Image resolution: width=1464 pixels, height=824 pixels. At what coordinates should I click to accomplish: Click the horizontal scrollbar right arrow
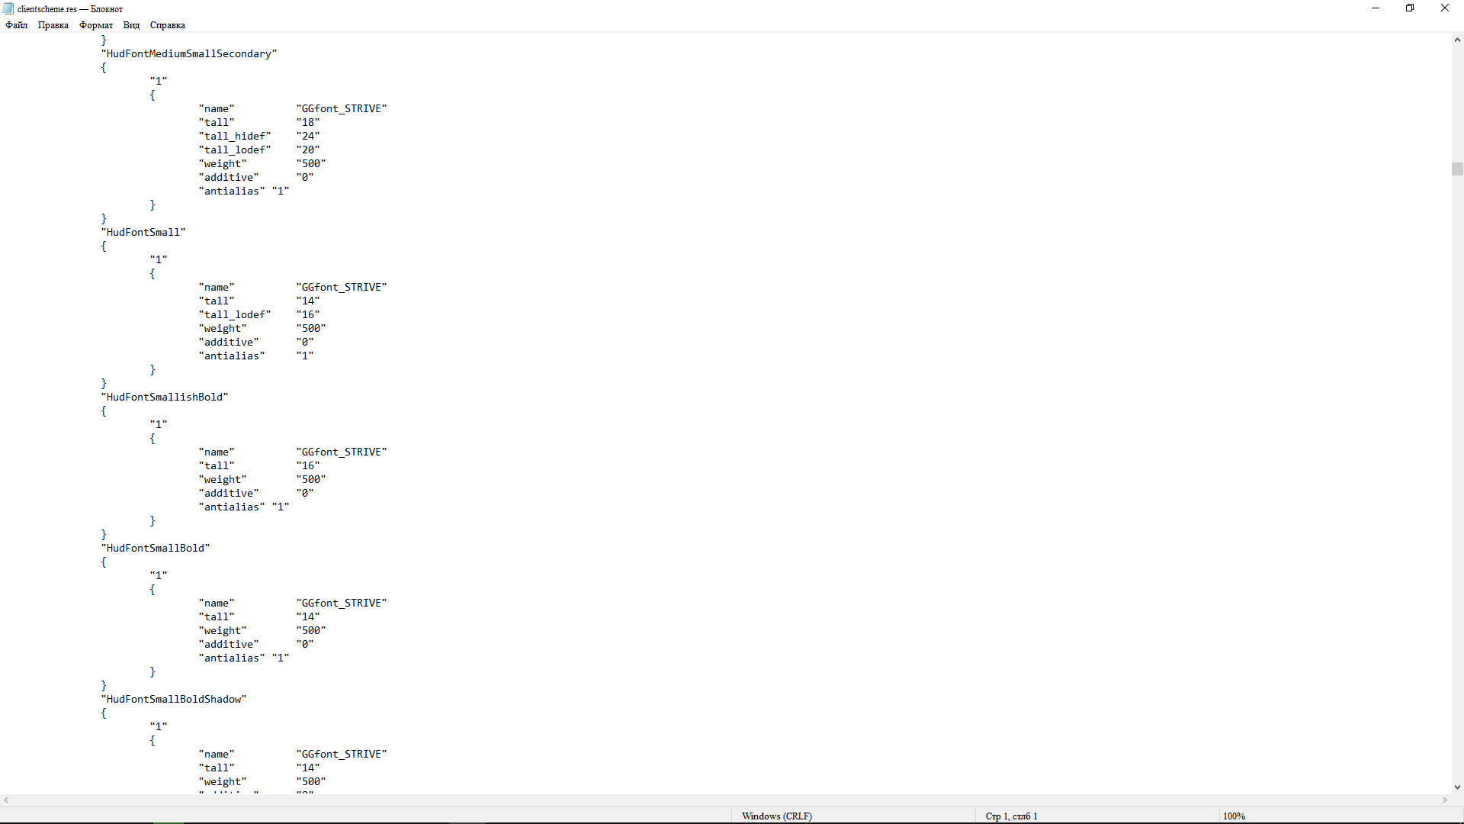pos(1444,800)
